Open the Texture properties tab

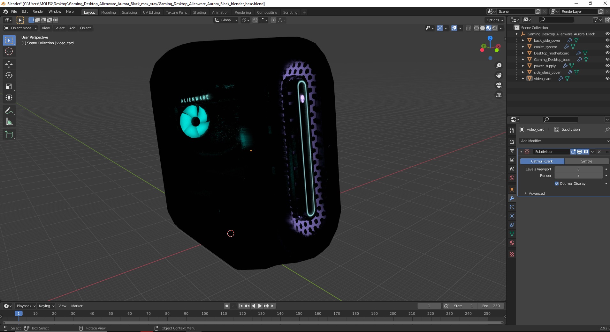click(512, 254)
